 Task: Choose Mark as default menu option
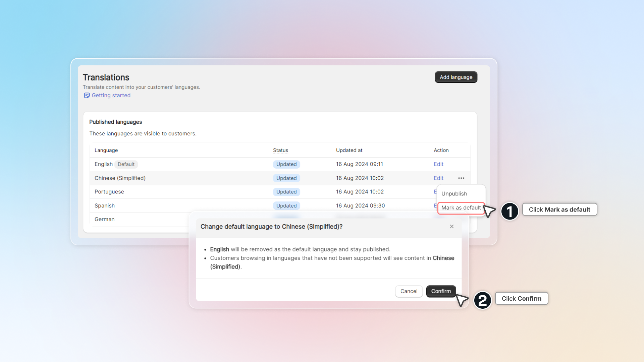(x=461, y=208)
